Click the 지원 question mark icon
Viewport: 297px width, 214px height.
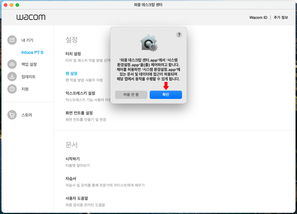tap(12, 89)
